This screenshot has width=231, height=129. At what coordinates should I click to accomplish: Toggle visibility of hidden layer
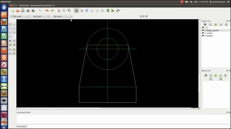pos(203,36)
